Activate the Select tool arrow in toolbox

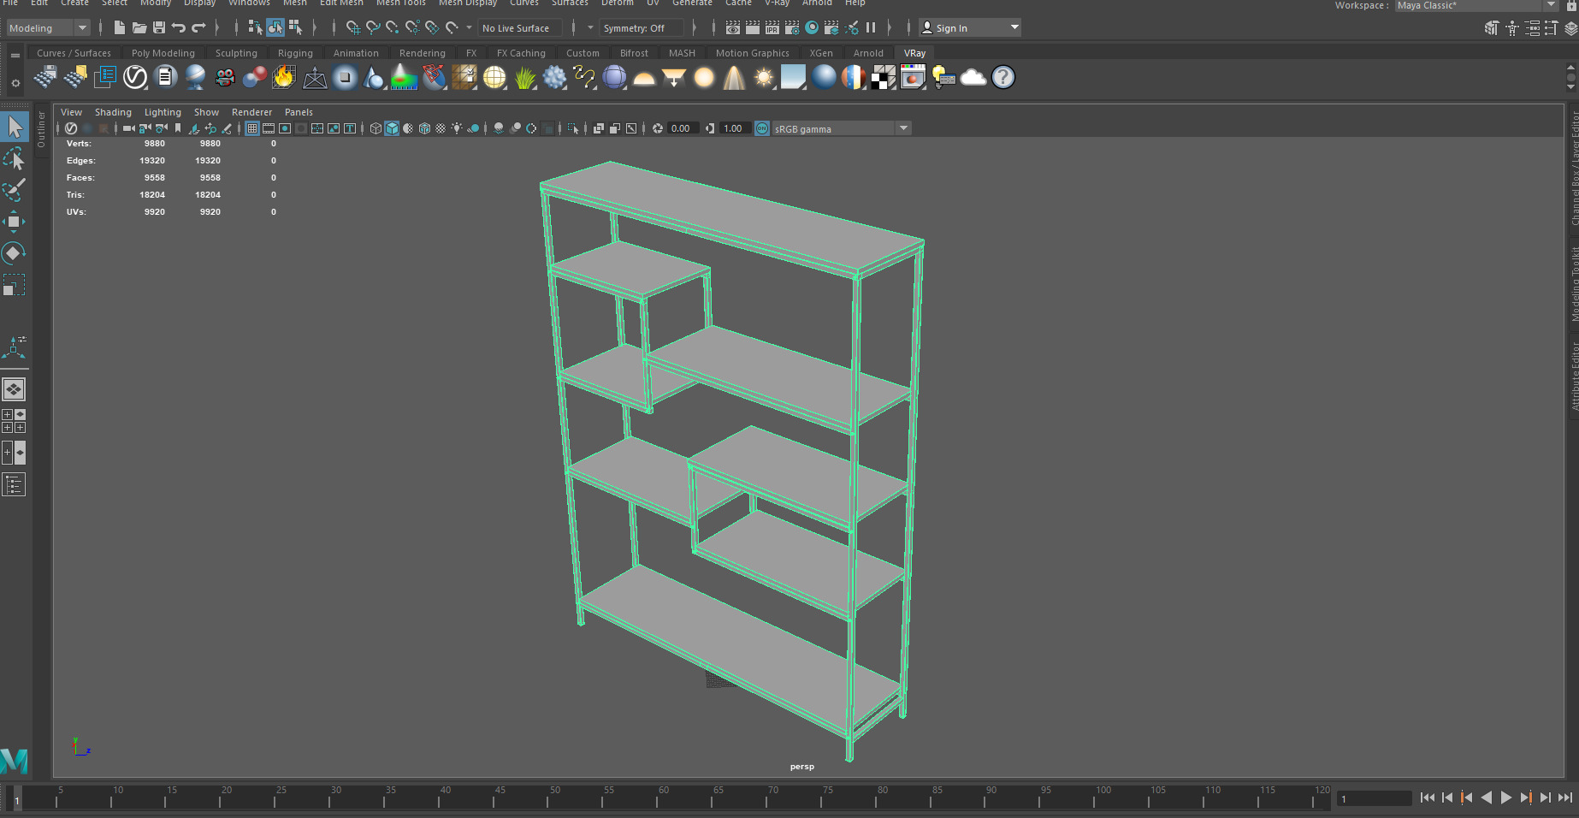tap(15, 127)
